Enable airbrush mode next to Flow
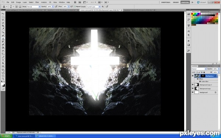 [71, 7]
